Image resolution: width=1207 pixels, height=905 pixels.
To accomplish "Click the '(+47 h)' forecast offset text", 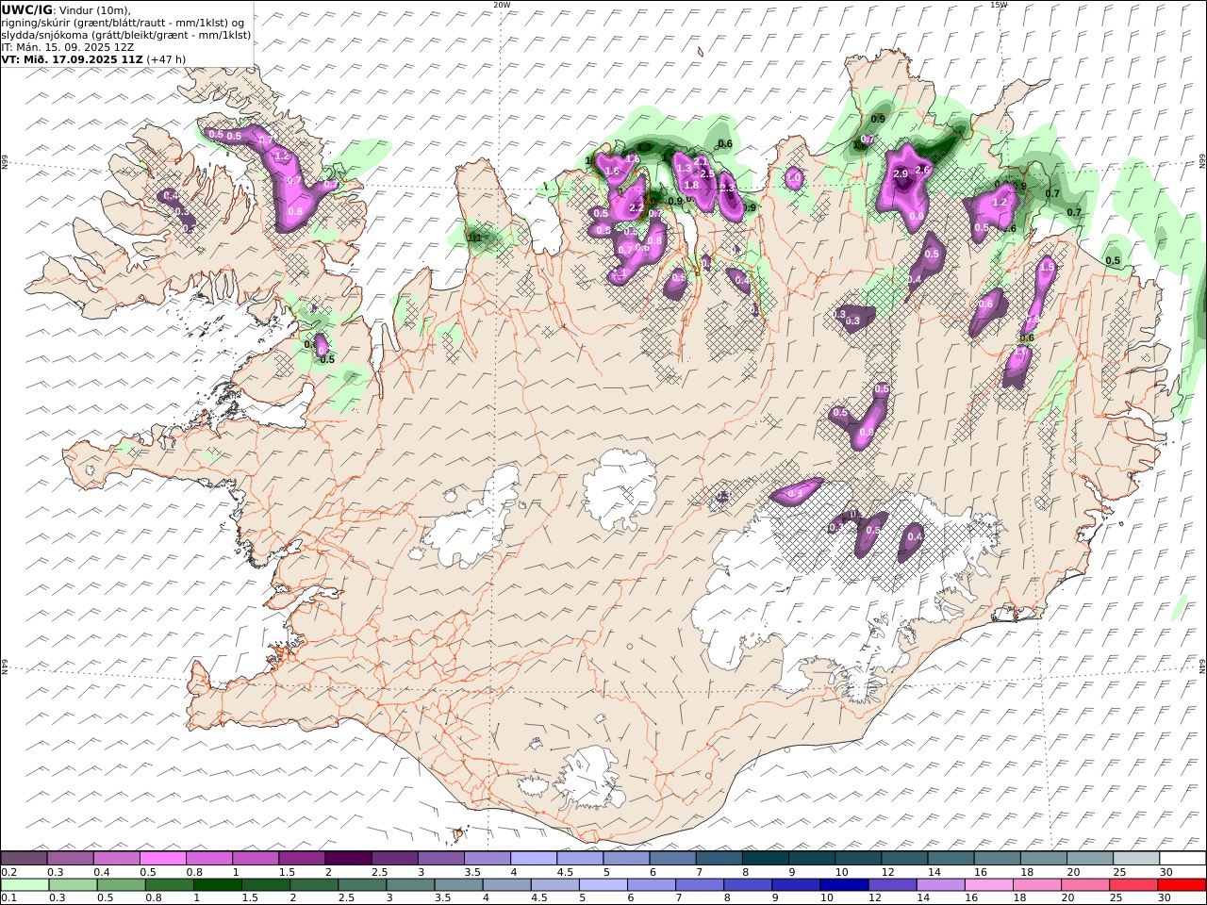I will pyautogui.click(x=166, y=59).
